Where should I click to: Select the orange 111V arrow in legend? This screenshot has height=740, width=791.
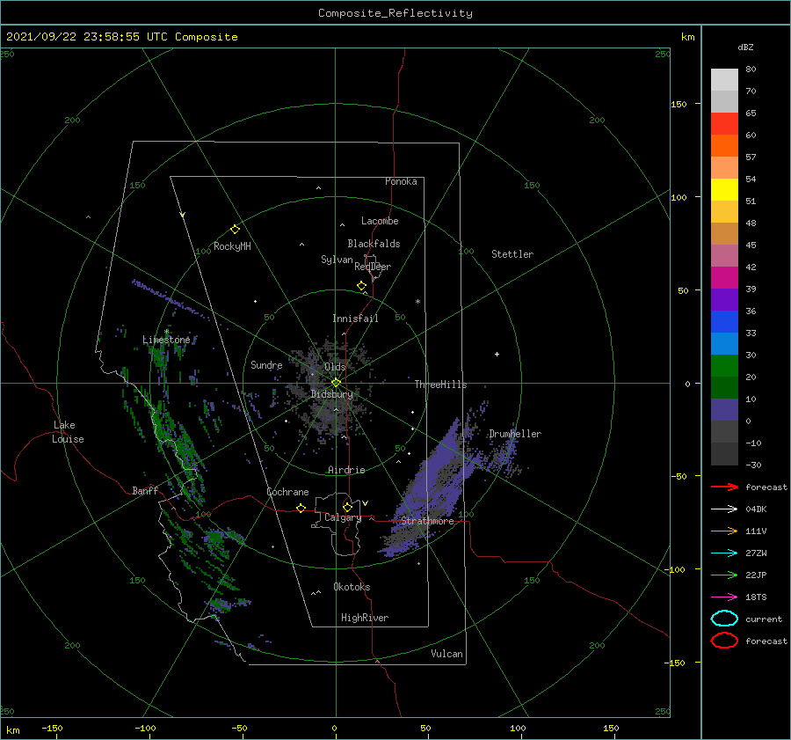724,531
